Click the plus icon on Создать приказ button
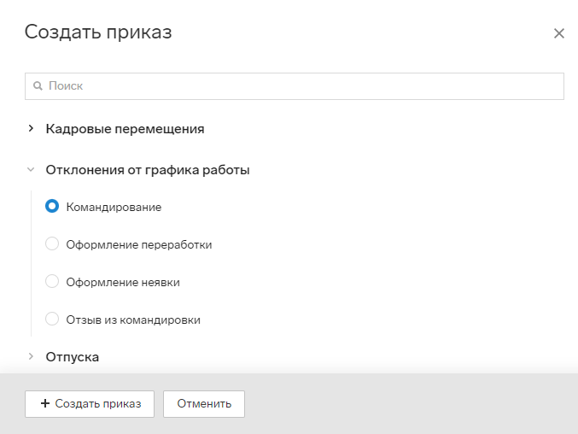This screenshot has height=434, width=578. click(x=45, y=403)
